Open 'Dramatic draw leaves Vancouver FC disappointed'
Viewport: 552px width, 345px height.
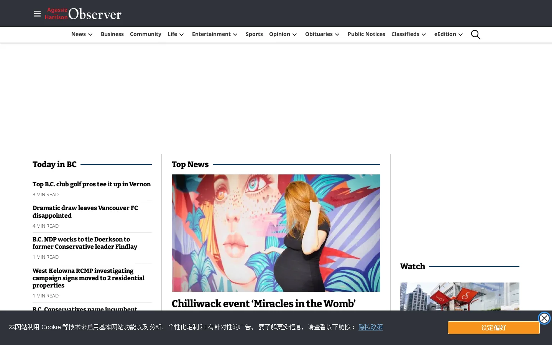pyautogui.click(x=85, y=212)
